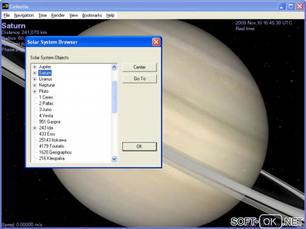Click the list scrollbar up arrow
This screenshot has width=306, height=229.
114,67
